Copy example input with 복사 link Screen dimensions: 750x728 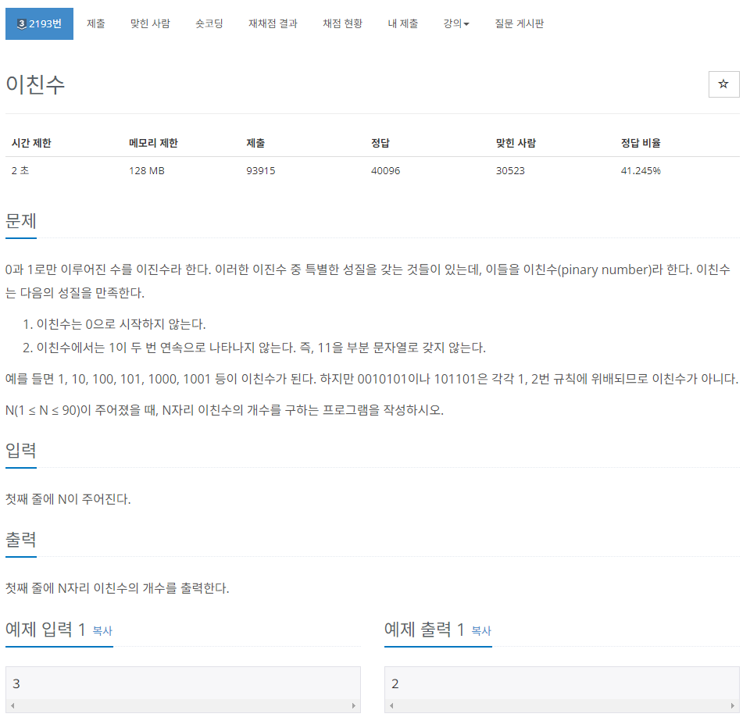102,631
